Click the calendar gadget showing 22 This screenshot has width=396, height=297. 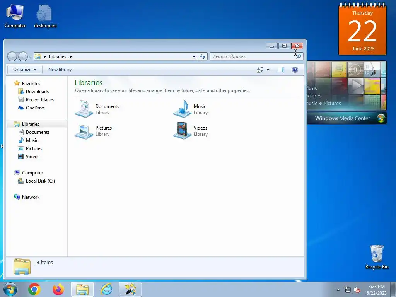362,29
